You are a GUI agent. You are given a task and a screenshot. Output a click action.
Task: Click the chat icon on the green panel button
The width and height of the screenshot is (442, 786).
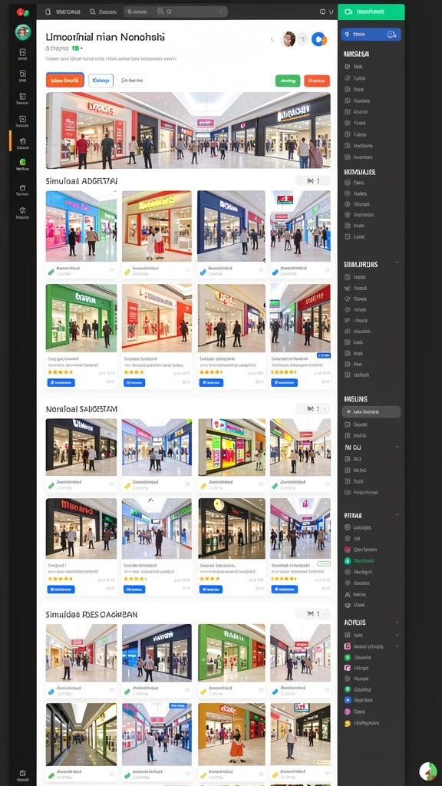(349, 12)
